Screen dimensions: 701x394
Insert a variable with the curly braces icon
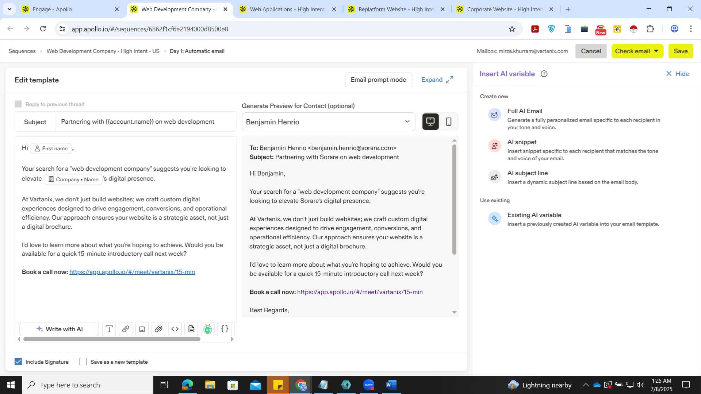pos(225,329)
